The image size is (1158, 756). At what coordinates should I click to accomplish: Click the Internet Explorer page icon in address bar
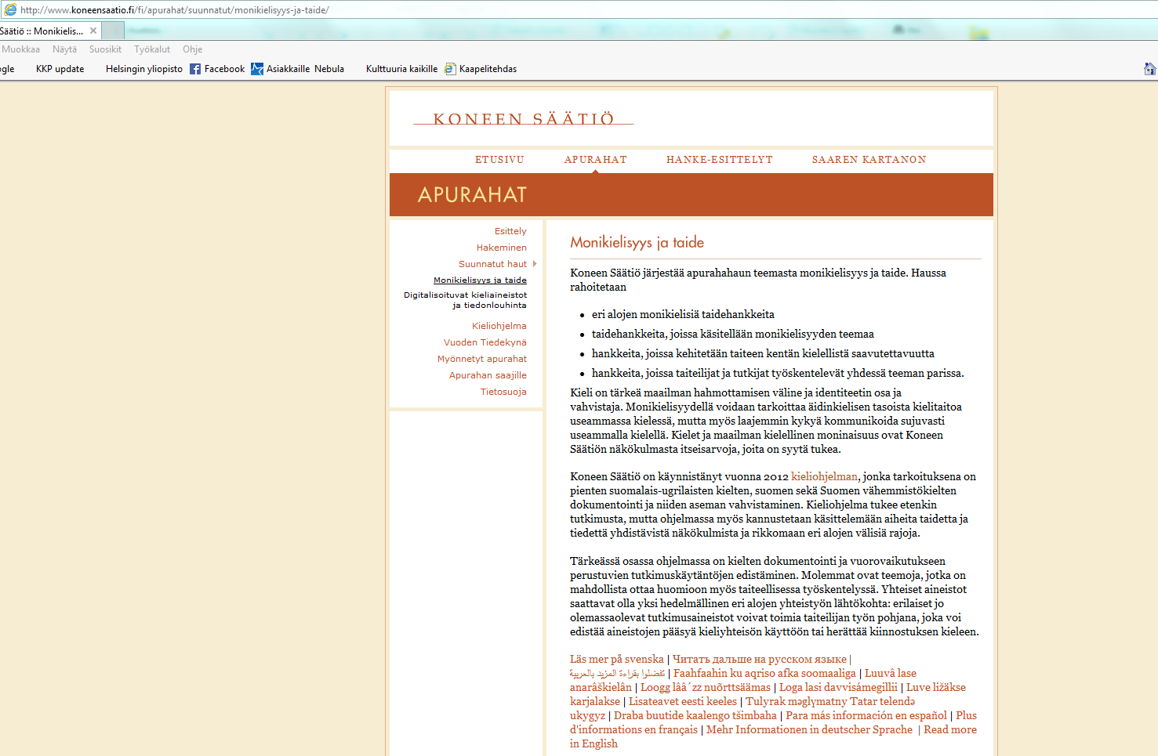point(10,9)
